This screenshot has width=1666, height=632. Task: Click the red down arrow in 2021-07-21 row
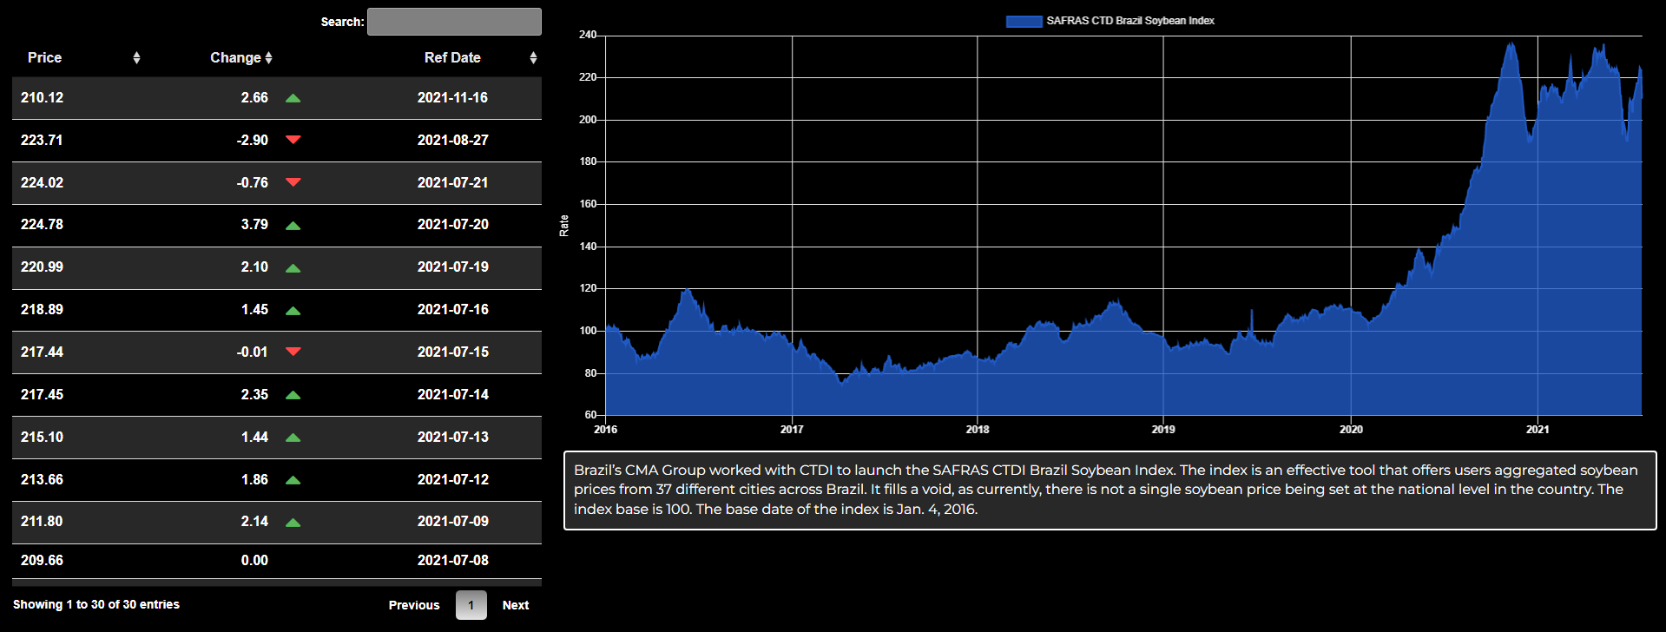(x=293, y=182)
